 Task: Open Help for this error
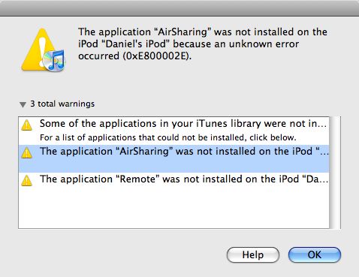(253, 254)
